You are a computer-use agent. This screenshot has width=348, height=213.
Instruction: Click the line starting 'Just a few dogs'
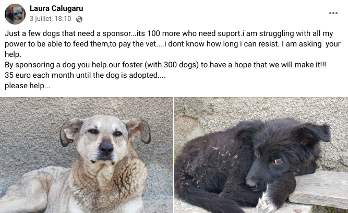(x=169, y=33)
